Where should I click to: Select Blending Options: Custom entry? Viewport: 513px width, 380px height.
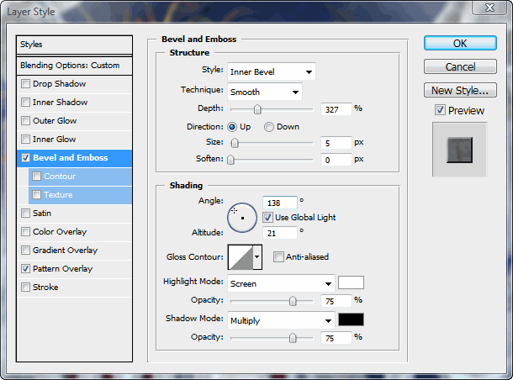tap(75, 65)
